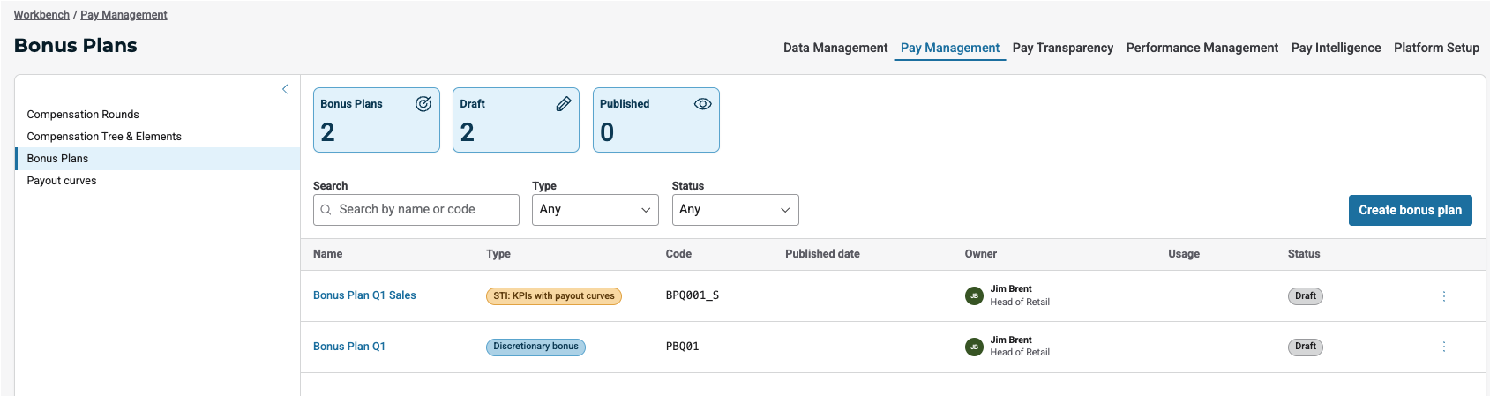Click the Search by name or code field
The image size is (1490, 396).
point(416,210)
